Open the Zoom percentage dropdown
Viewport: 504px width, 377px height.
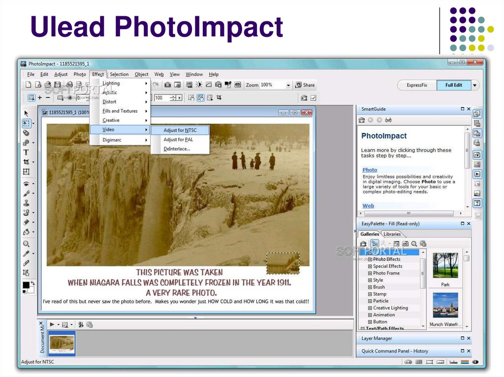pyautogui.click(x=288, y=85)
